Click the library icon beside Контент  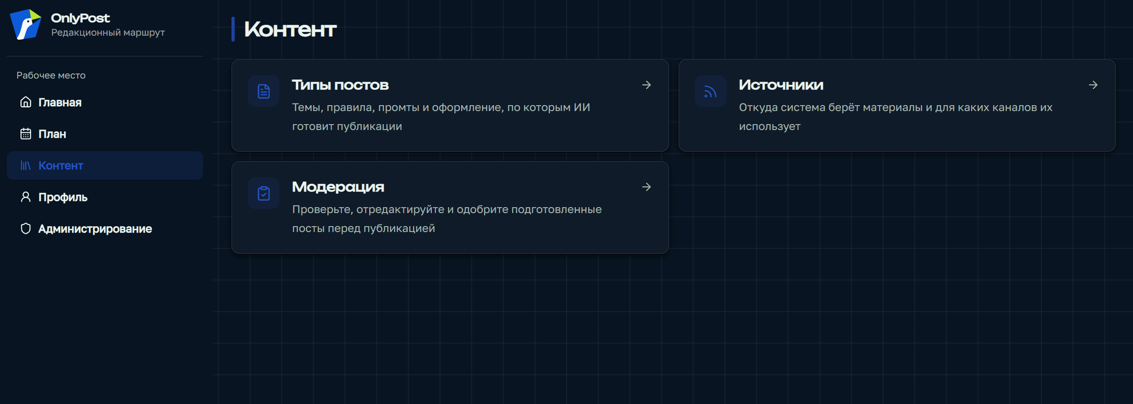pos(26,166)
